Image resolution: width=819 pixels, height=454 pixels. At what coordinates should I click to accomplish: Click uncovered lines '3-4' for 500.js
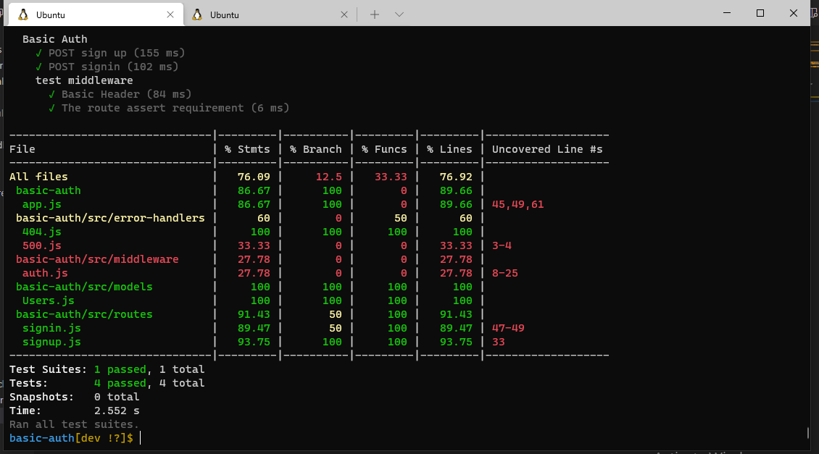[x=502, y=245]
